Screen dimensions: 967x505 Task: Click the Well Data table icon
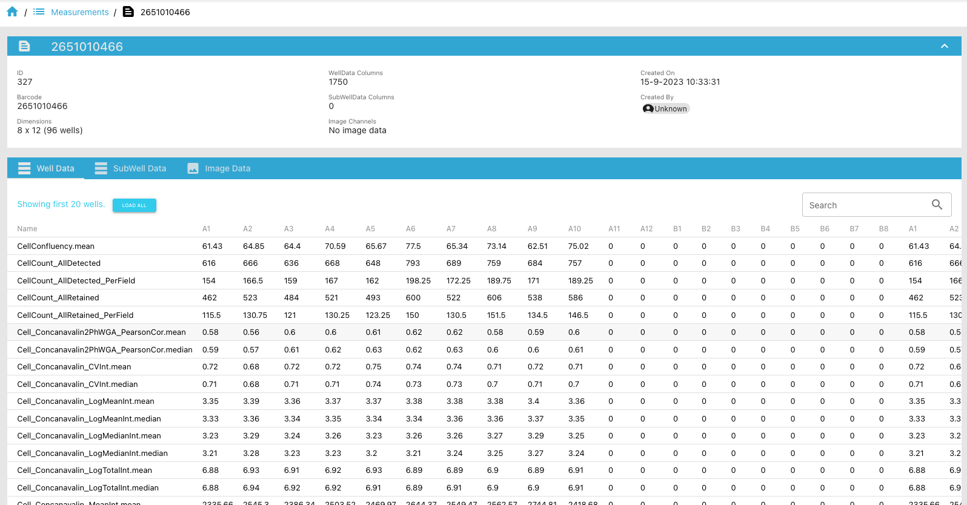tap(24, 168)
